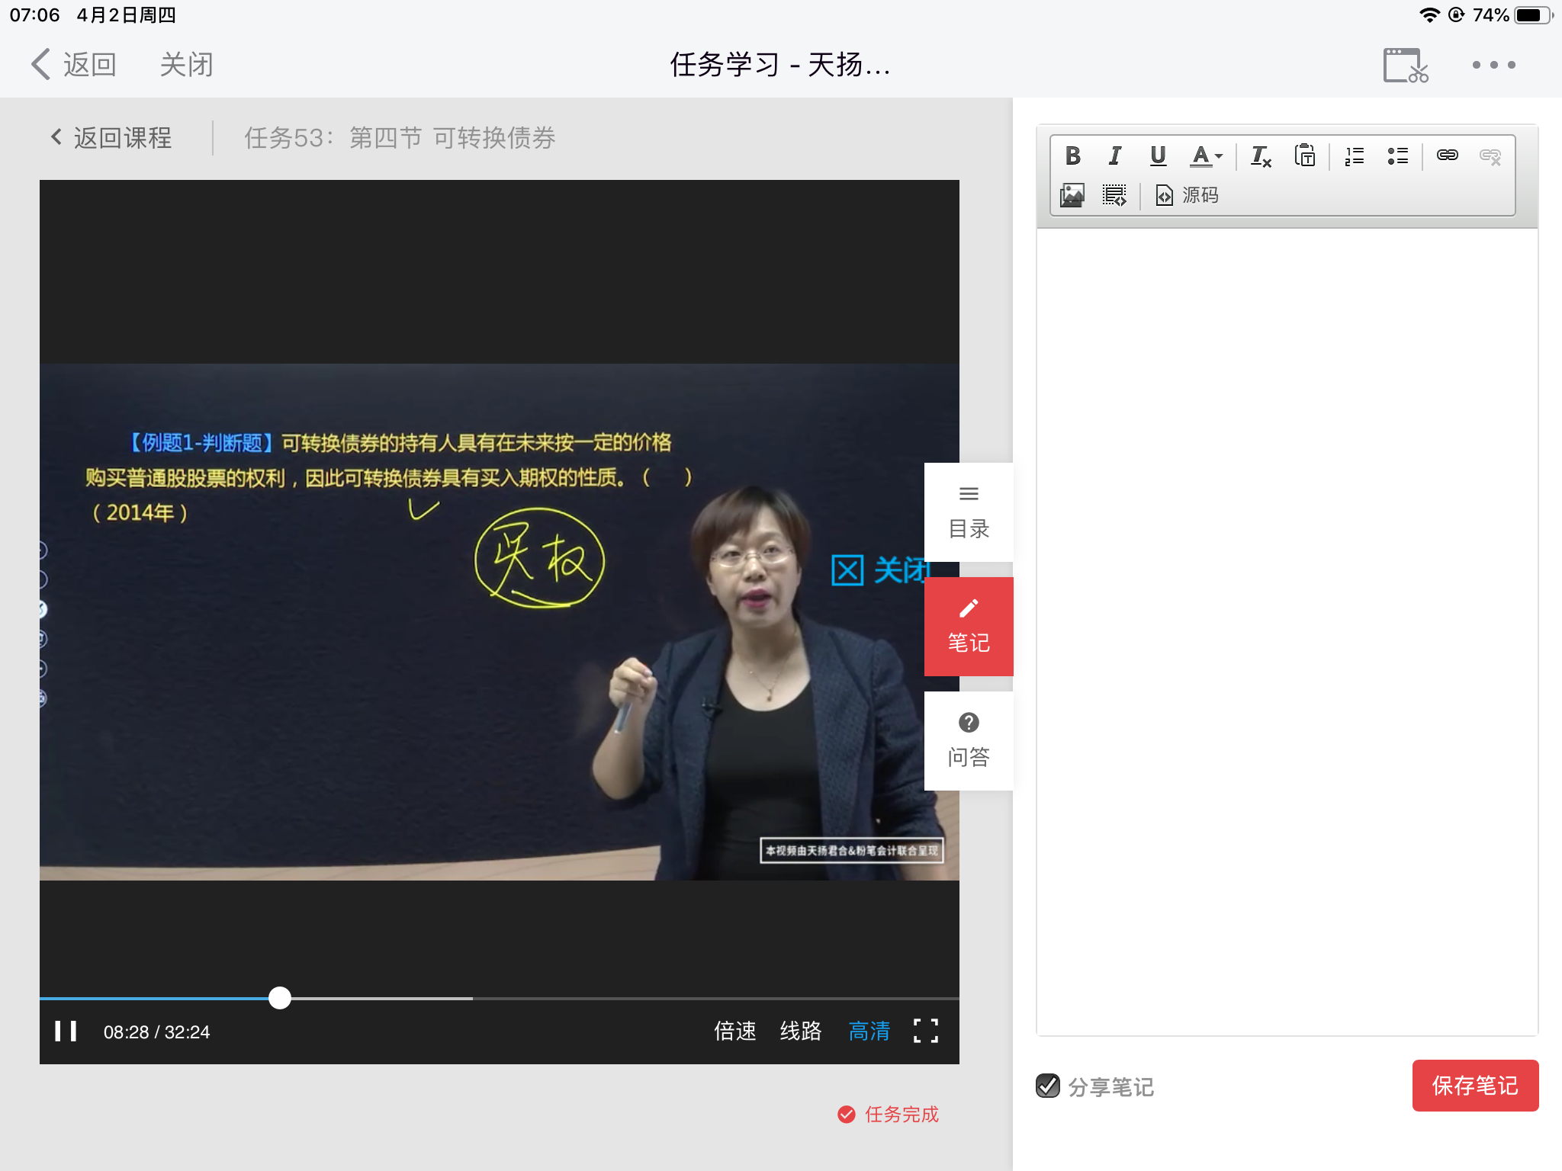This screenshot has width=1562, height=1171.
Task: Toggle italic text formatting
Action: 1115,156
